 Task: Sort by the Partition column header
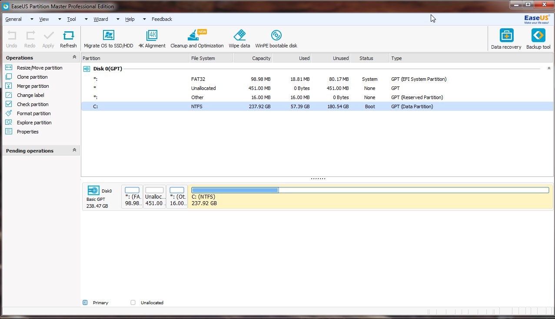coord(135,58)
